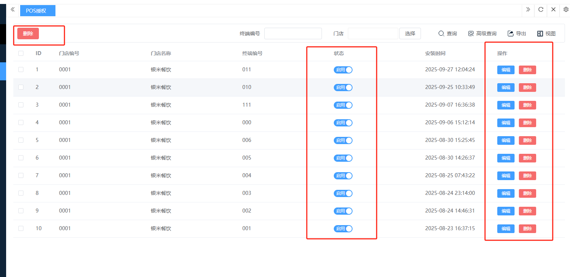Click the 导出 export icon button
Screen dimensions: 570x277
pos(517,33)
